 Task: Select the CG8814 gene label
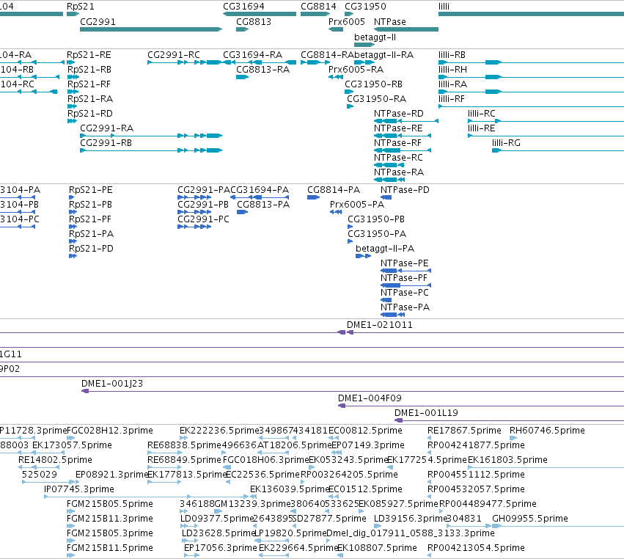pos(318,7)
